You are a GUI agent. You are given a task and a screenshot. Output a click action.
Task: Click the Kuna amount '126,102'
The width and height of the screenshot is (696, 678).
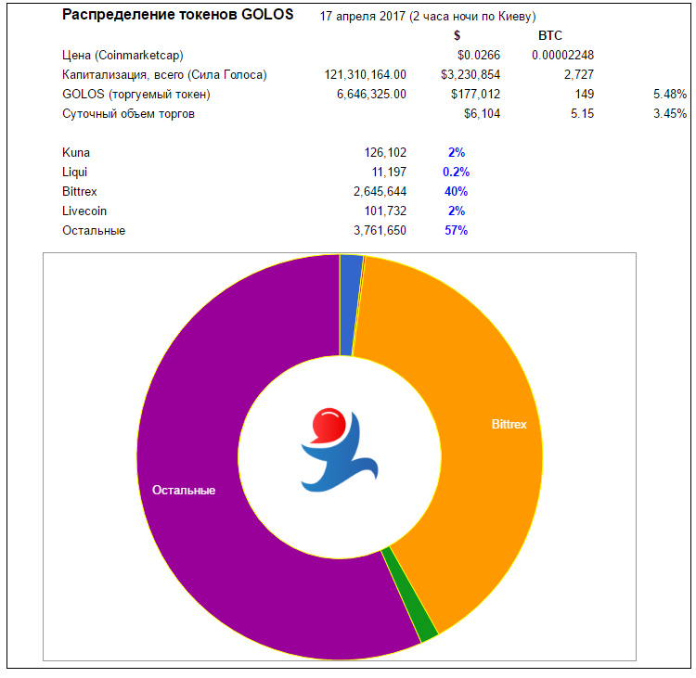coord(385,153)
